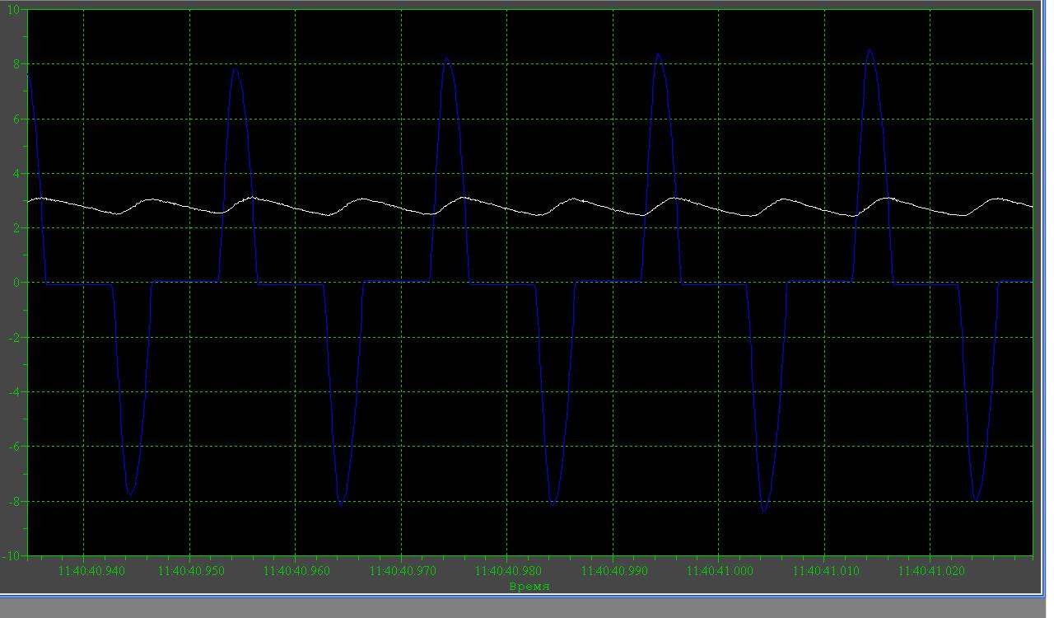Screen dimensions: 1054x618
Task: Click the y-axis label positive 10
Action: tap(13, 10)
